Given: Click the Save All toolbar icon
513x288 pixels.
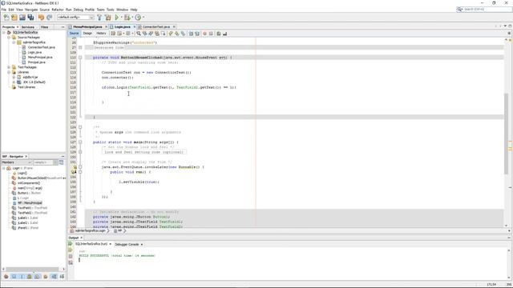Looking at the screenshot, I should coord(30,18).
